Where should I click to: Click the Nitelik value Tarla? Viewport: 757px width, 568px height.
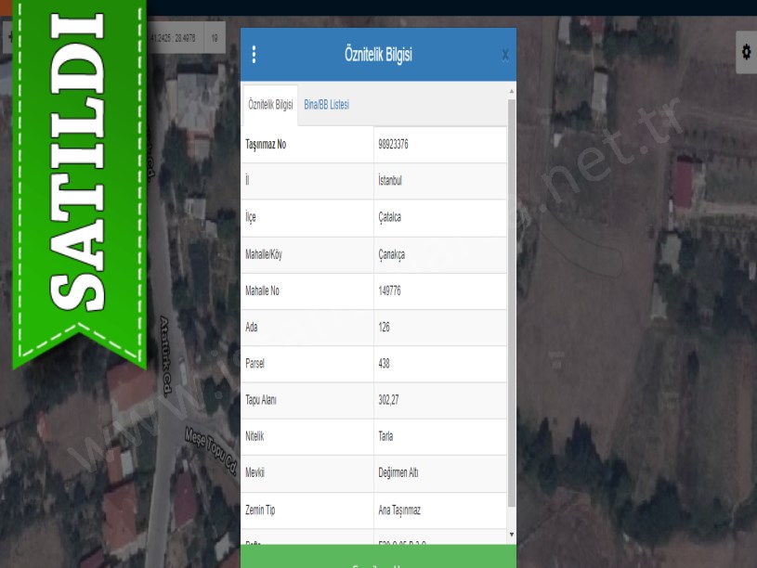(386, 436)
